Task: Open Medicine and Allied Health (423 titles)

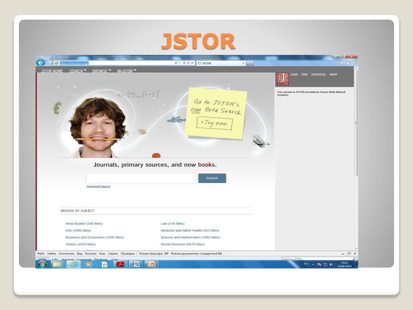Action: 190,230
